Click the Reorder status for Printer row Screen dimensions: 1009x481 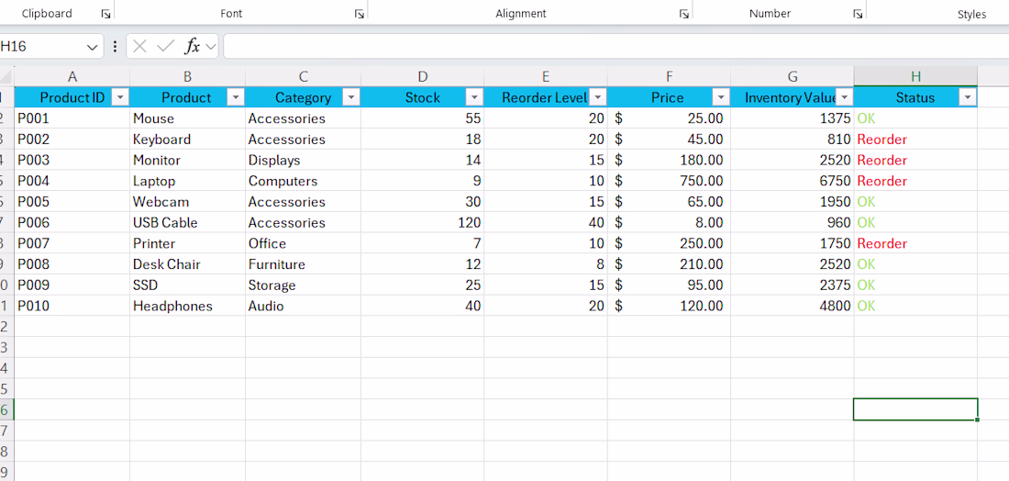915,243
